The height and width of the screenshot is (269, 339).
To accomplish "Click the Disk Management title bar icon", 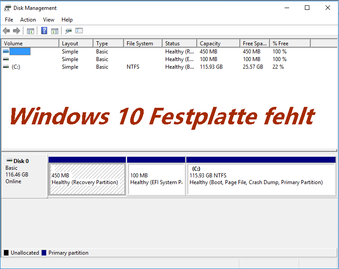I will [x=8, y=8].
